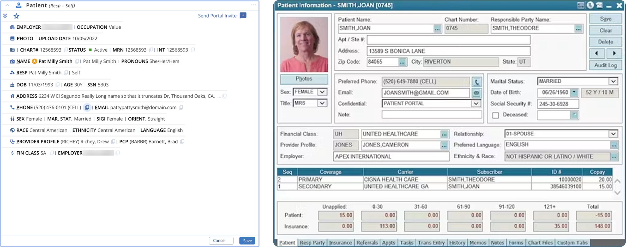Viewport: 626px width, 247px height.
Task: Copy the PCP Barnett, Brad value
Action: (x=182, y=141)
